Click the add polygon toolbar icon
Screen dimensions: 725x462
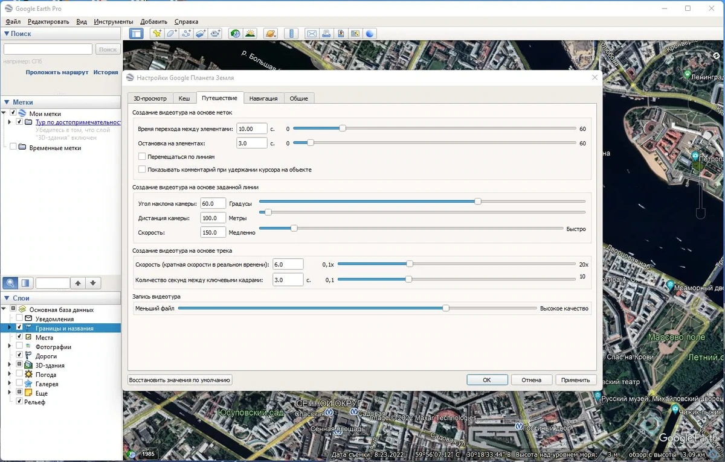(x=172, y=34)
